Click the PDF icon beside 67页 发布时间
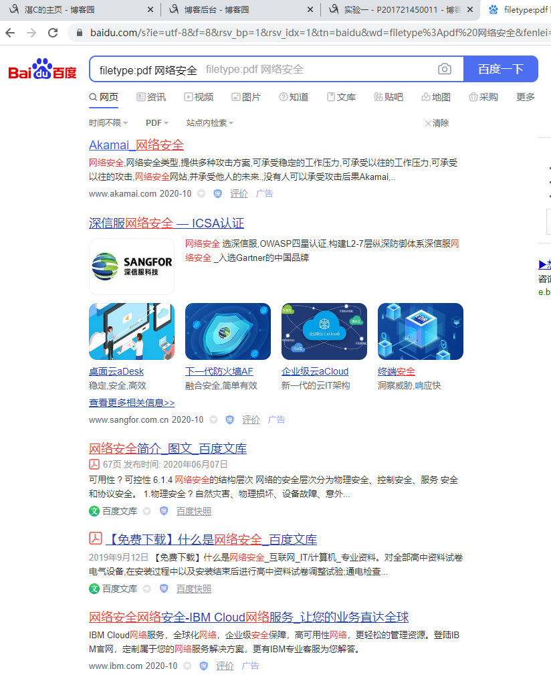The image size is (551, 679). tap(94, 464)
